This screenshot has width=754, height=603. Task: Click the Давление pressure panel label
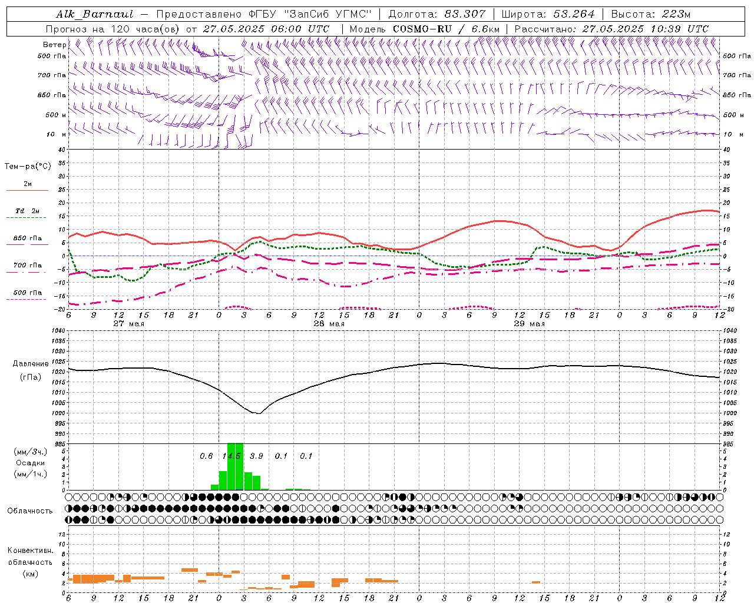[30, 364]
